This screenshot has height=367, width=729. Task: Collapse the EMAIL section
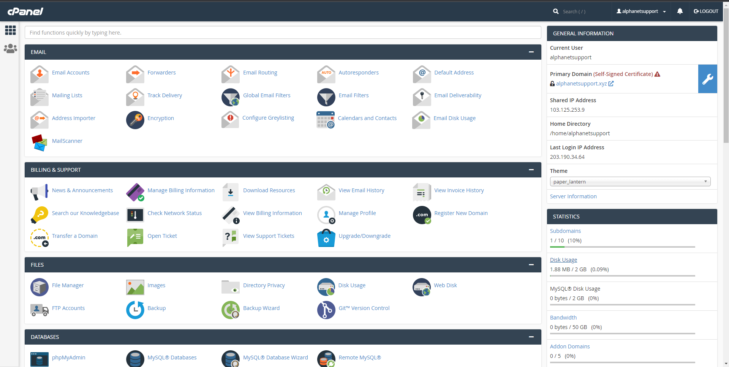(x=531, y=52)
